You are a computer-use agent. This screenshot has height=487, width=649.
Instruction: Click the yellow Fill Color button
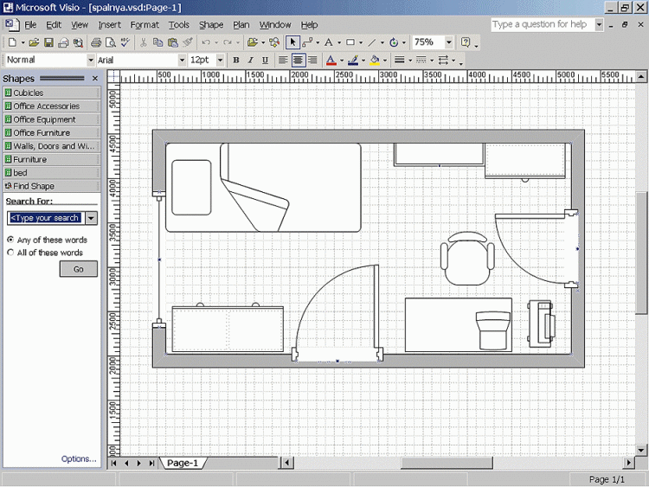[x=375, y=61]
